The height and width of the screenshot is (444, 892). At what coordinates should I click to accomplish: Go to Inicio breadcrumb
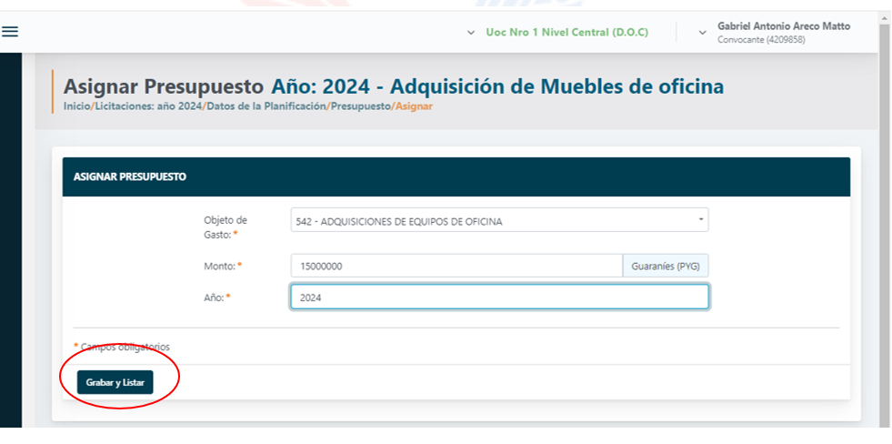(76, 106)
